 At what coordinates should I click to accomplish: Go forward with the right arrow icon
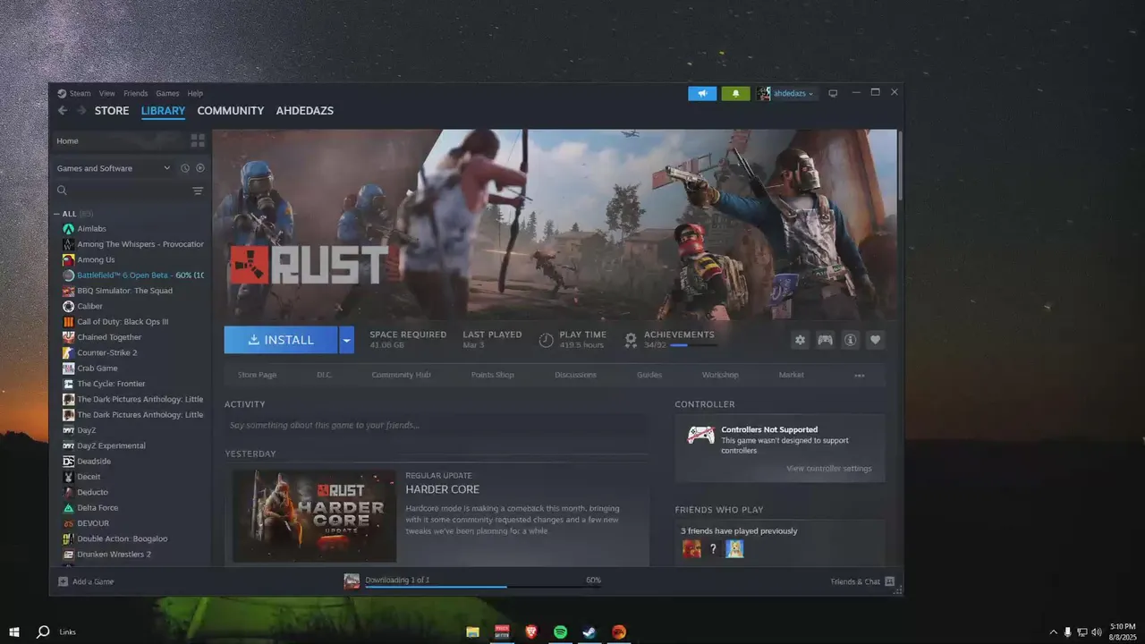click(x=81, y=111)
